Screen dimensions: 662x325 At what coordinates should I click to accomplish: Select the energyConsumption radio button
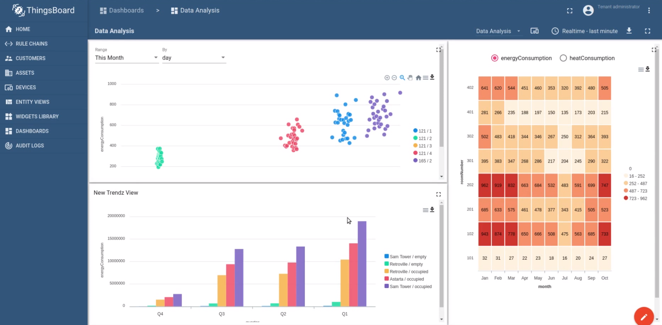click(x=495, y=58)
